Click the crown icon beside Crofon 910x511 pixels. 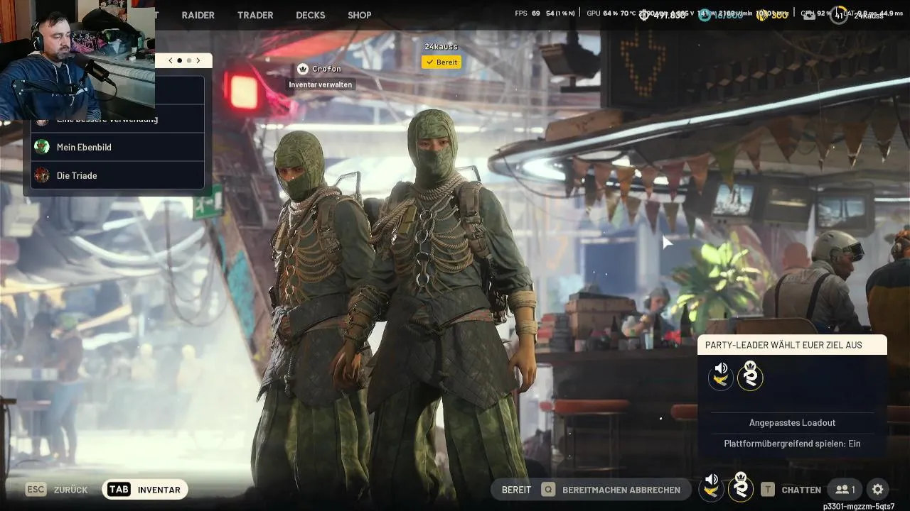[303, 69]
